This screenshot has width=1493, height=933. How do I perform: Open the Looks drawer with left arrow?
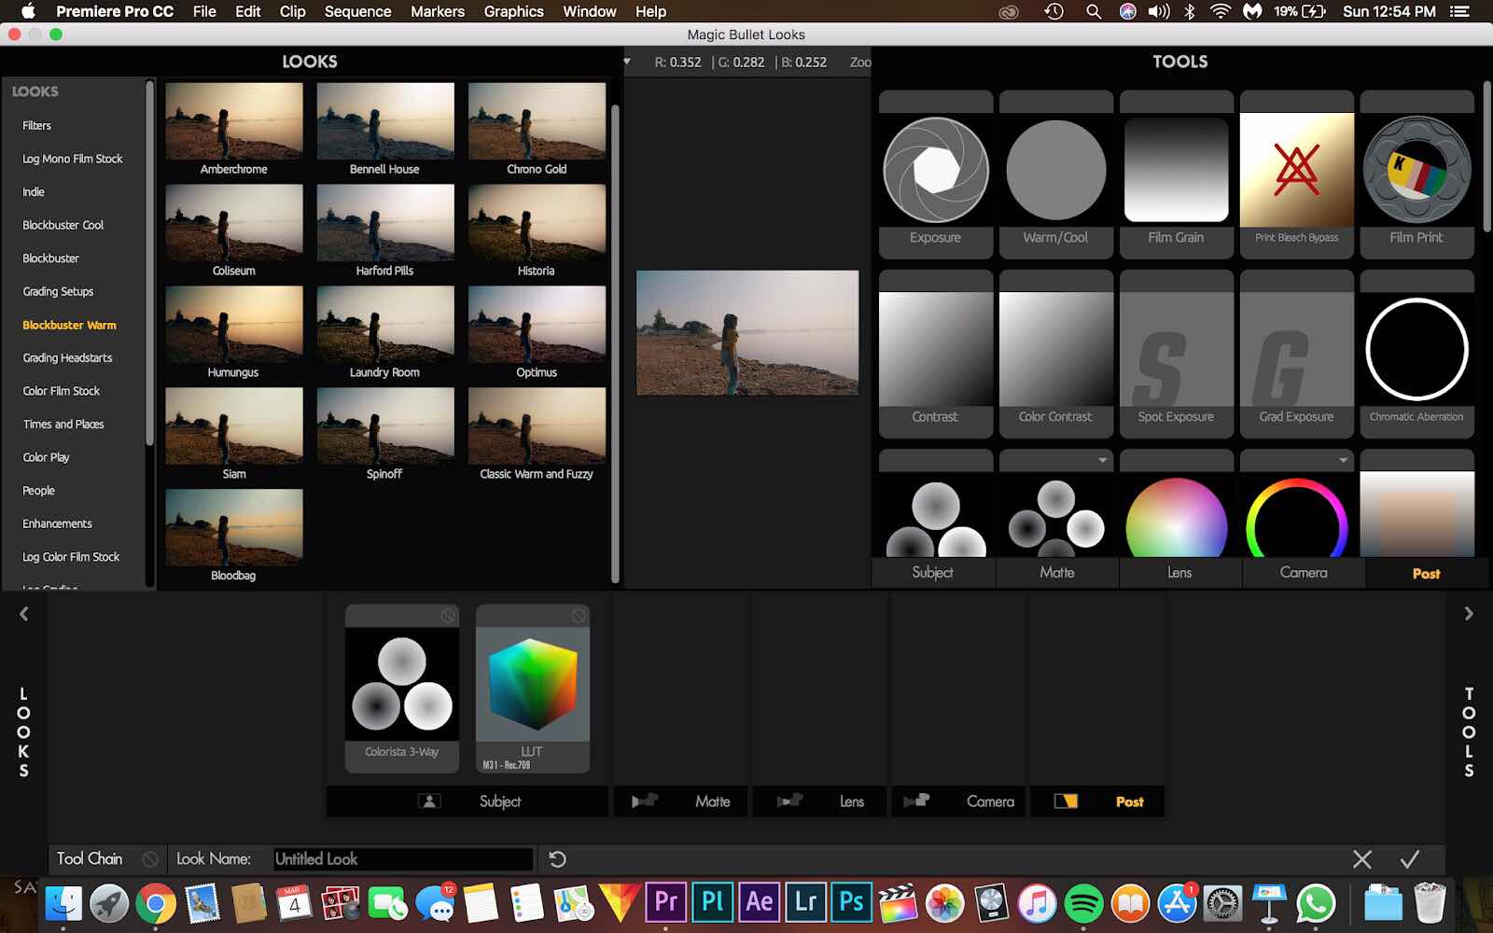point(24,614)
